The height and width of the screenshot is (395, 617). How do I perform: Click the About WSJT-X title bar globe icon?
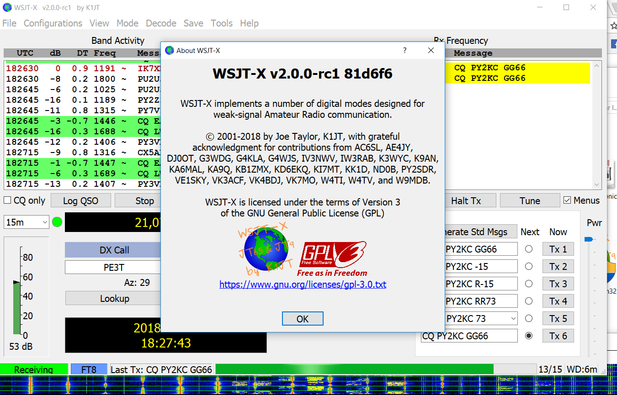coord(170,50)
